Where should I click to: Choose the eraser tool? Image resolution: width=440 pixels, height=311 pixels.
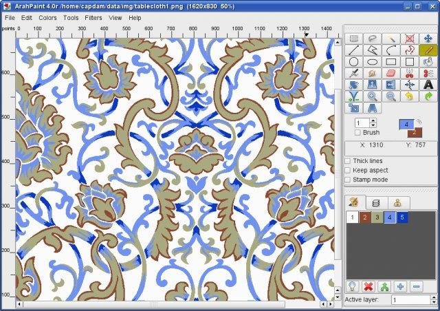point(391,74)
